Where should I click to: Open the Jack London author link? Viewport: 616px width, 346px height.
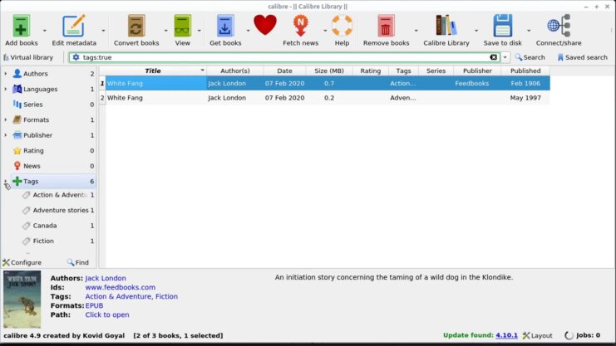(x=106, y=278)
